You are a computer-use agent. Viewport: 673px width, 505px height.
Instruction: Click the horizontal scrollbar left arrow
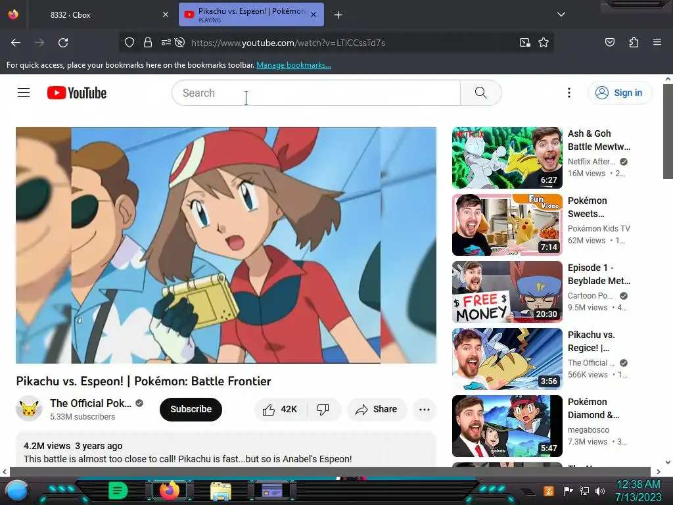5,471
